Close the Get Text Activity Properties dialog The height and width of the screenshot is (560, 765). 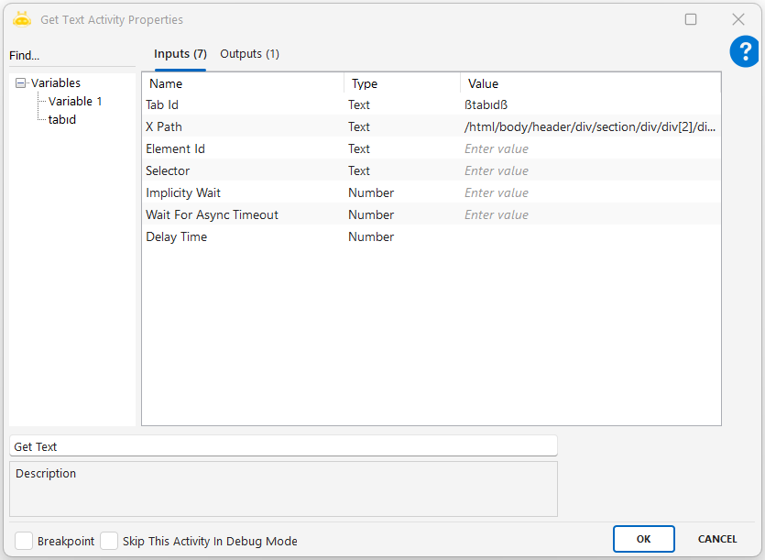point(738,19)
